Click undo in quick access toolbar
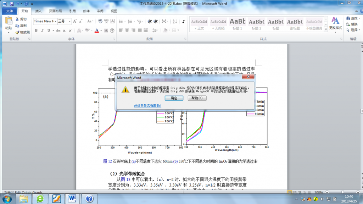The width and height of the screenshot is (363, 204). click(x=17, y=4)
